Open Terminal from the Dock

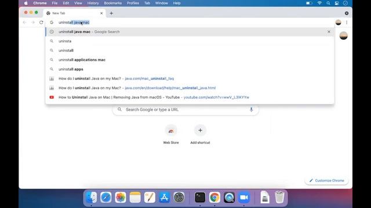point(200,197)
